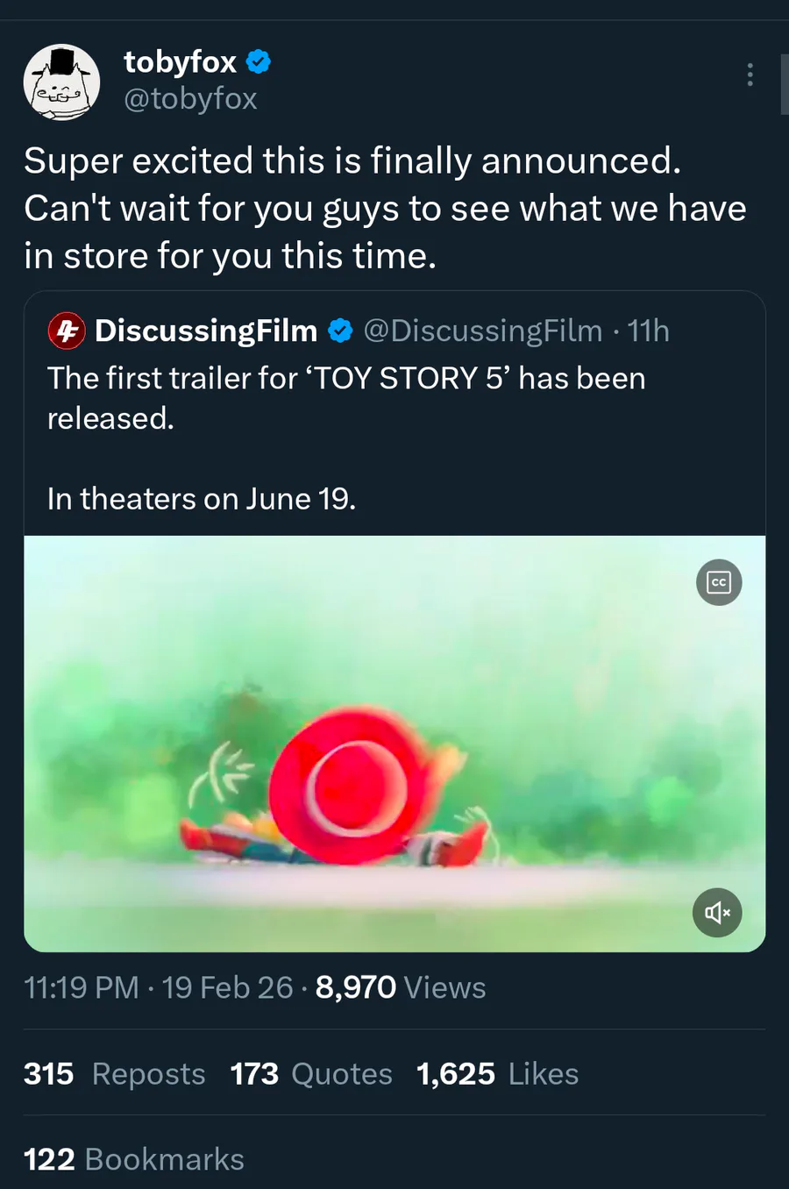
Task: View the list of 315 Reposts
Action: pos(115,1074)
